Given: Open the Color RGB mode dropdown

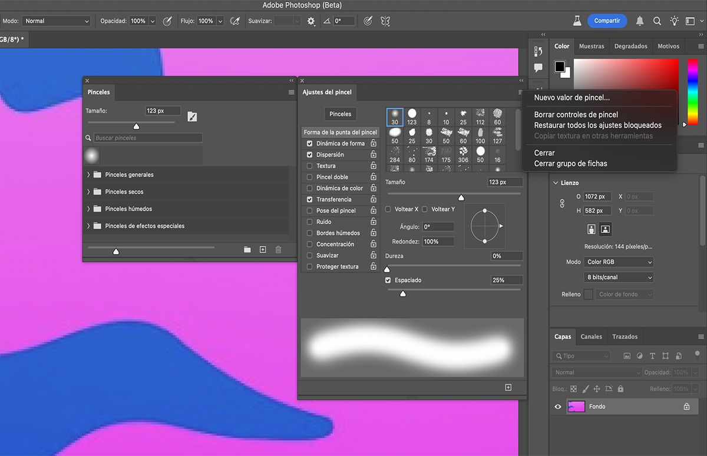Looking at the screenshot, I should click(x=619, y=262).
